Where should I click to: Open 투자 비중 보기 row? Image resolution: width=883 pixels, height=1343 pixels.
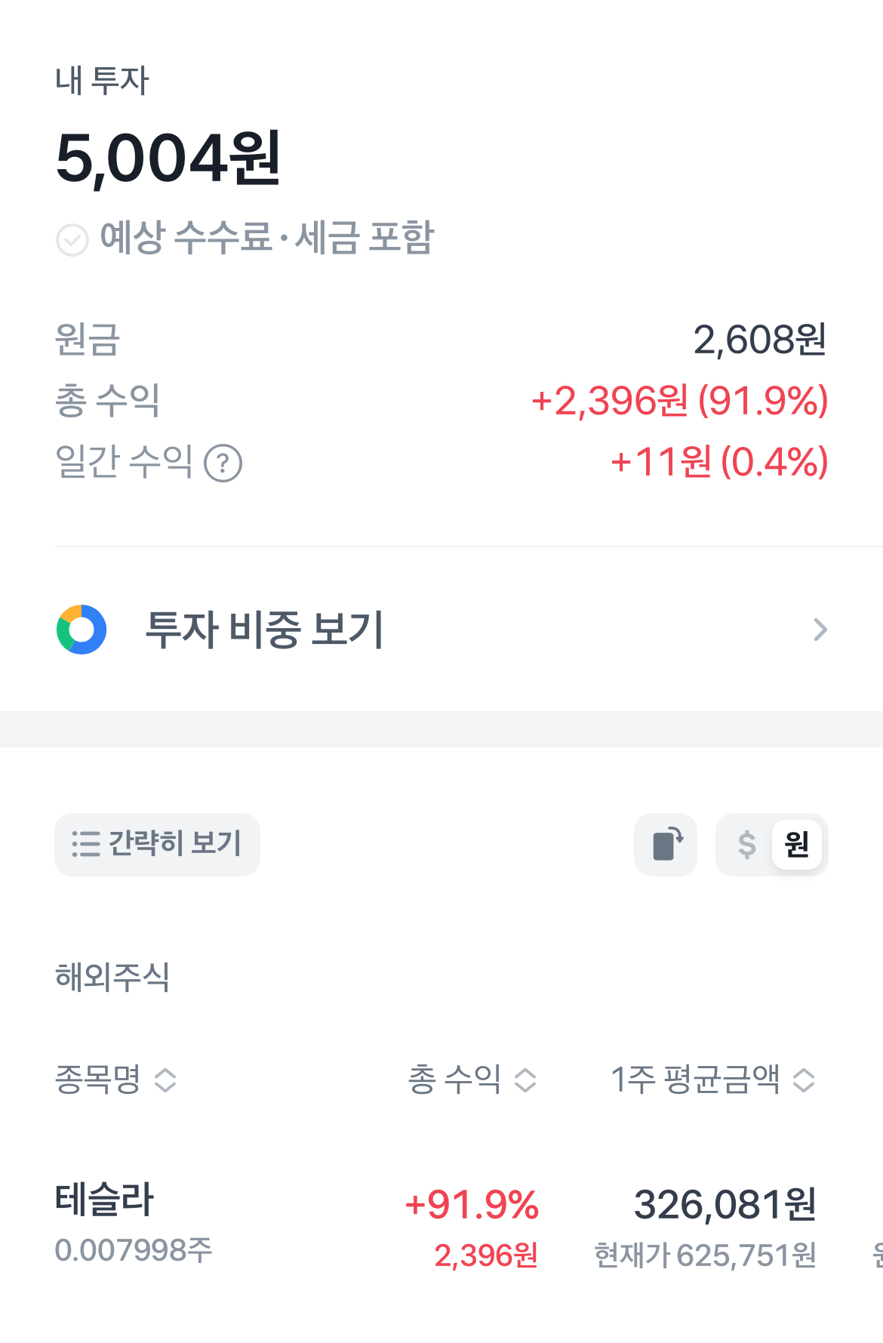(x=441, y=630)
